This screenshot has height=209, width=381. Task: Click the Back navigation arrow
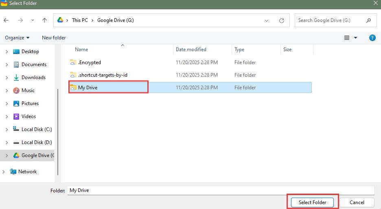[x=6, y=20]
